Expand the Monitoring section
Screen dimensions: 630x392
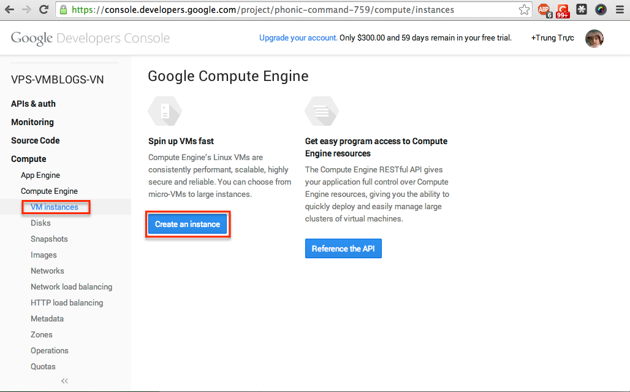coord(32,122)
